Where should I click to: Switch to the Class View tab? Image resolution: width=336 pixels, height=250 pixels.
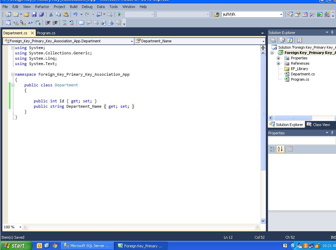(x=318, y=124)
